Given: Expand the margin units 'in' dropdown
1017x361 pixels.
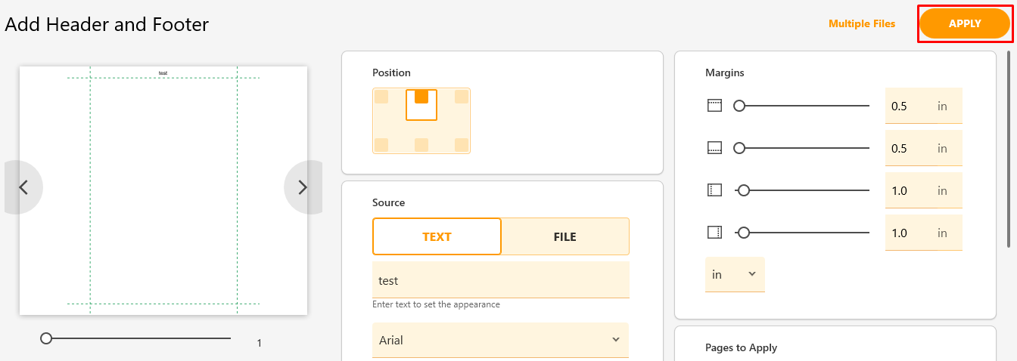Looking at the screenshot, I should [735, 274].
